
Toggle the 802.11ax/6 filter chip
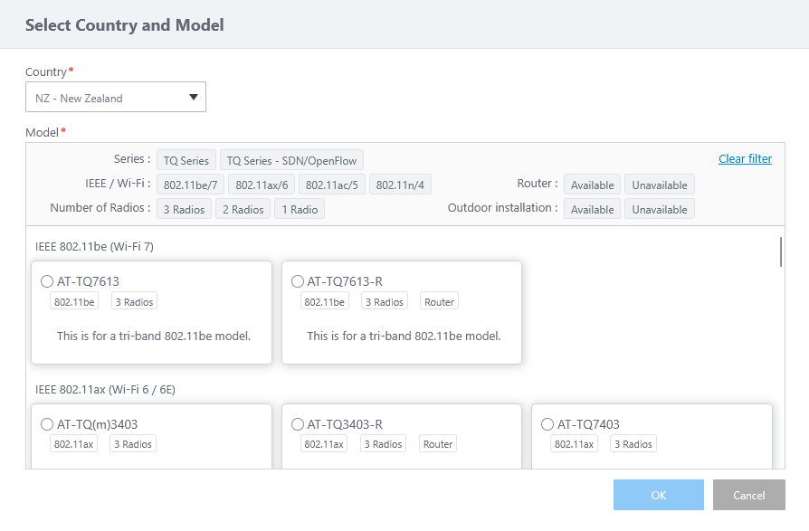pos(262,185)
